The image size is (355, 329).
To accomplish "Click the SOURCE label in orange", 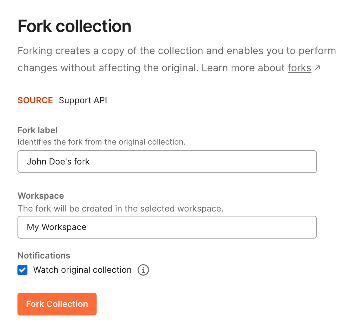I will pyautogui.click(x=35, y=100).
